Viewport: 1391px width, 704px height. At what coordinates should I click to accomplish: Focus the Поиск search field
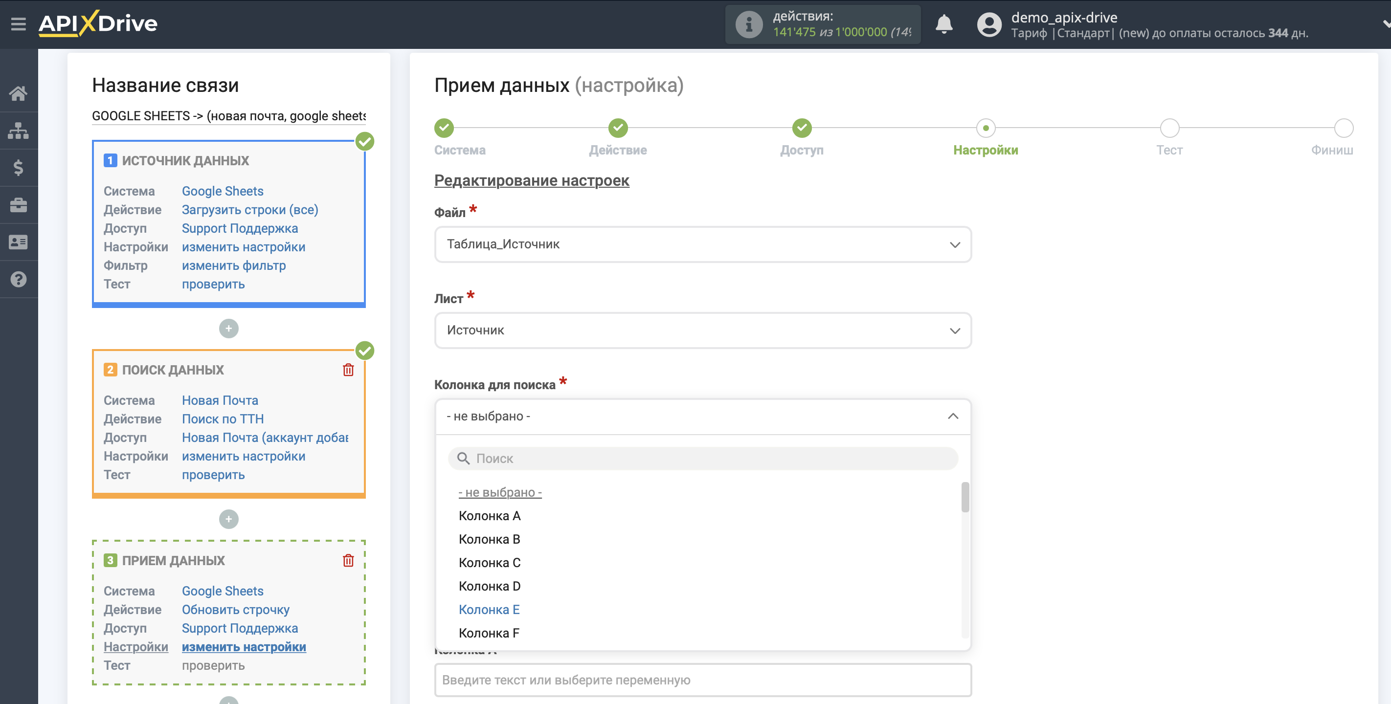pos(702,459)
